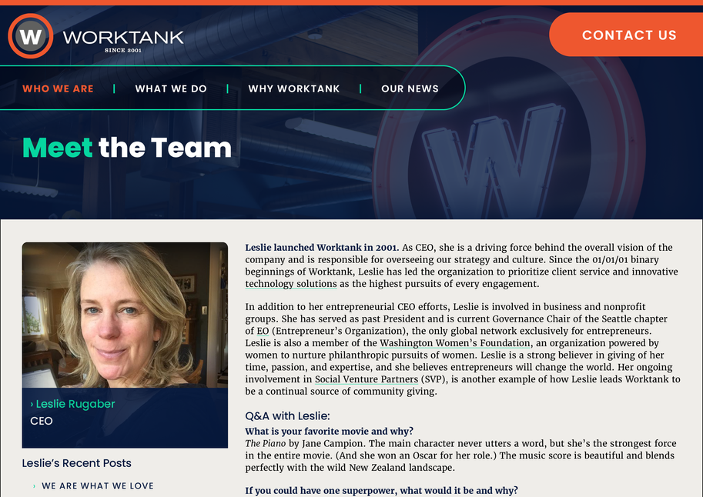Open the We Are What We Love post
Screen dimensions: 703x497
[98, 485]
